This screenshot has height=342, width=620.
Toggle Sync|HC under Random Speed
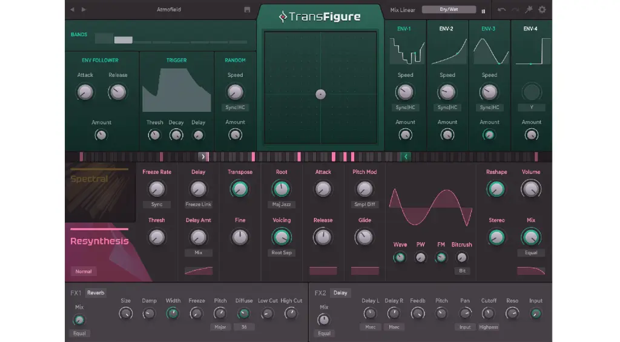(236, 108)
